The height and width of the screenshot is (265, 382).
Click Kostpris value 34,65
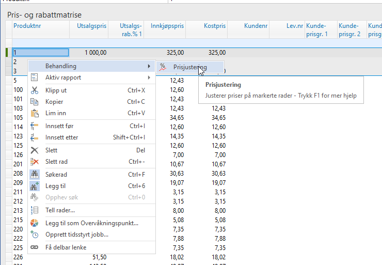click(x=218, y=117)
